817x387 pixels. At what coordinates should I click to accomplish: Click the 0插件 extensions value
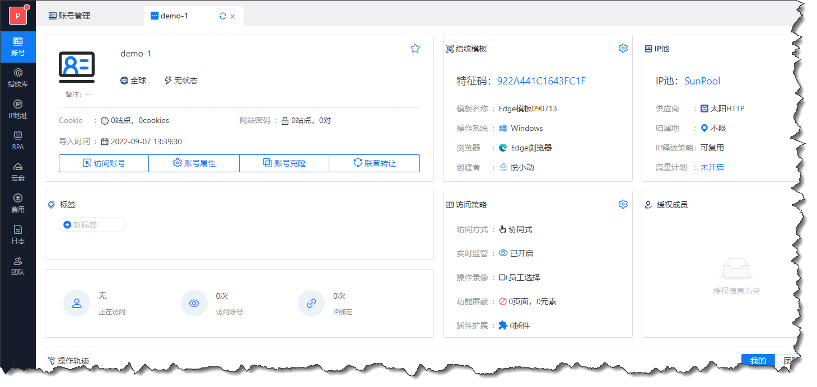point(520,325)
